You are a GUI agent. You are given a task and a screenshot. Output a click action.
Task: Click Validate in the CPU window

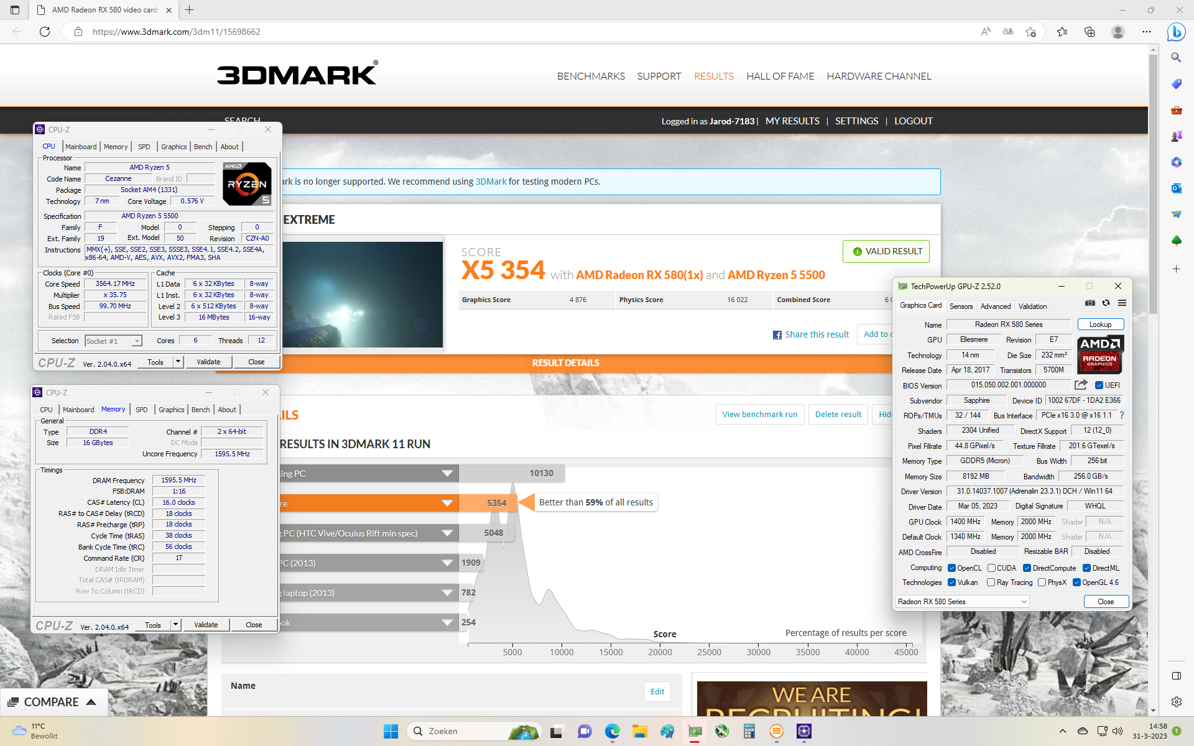click(208, 362)
